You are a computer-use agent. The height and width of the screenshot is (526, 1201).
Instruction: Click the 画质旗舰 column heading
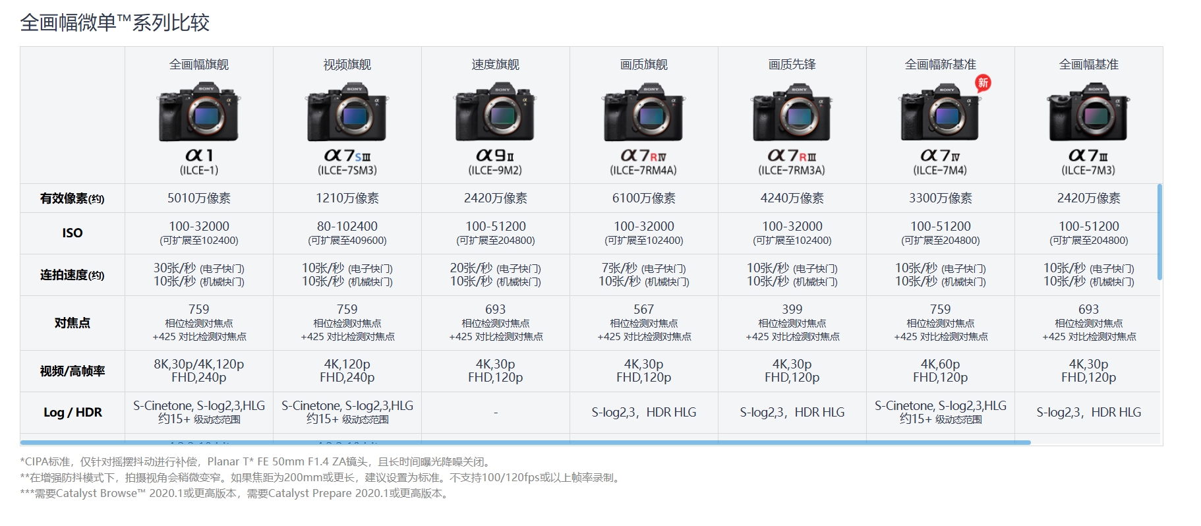pyautogui.click(x=644, y=65)
